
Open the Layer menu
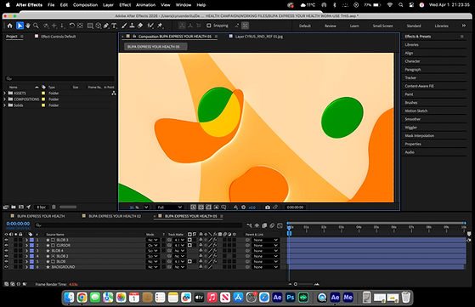tap(108, 5)
